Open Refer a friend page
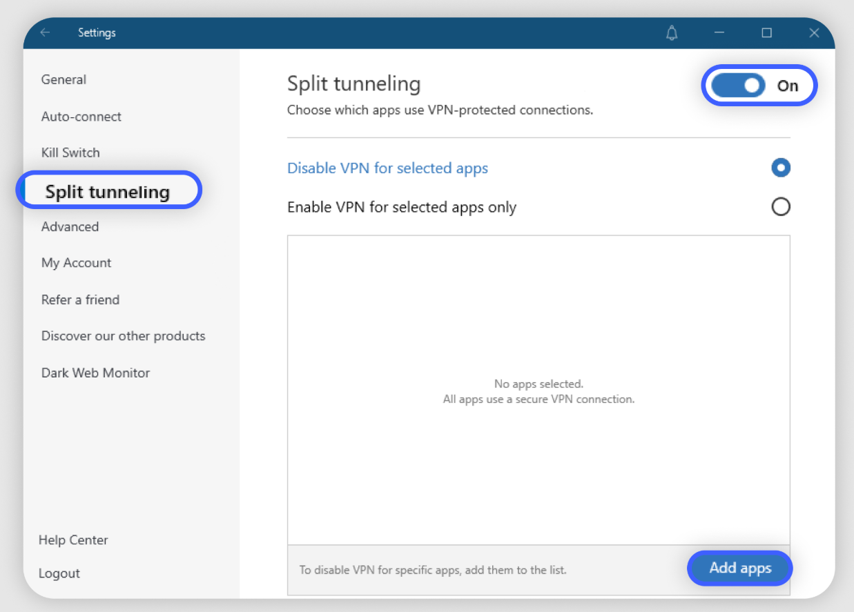 tap(80, 299)
